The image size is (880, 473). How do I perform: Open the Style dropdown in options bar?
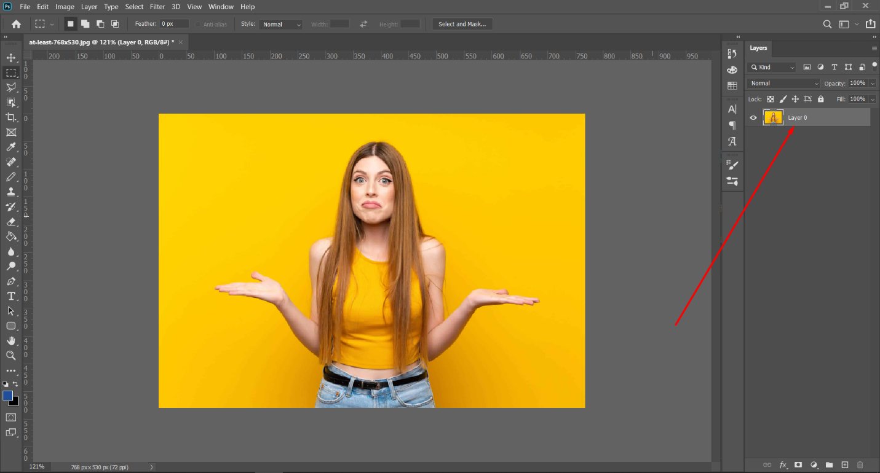(x=280, y=24)
